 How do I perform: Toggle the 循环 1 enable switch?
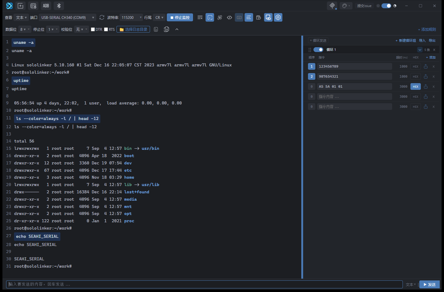pyautogui.click(x=318, y=50)
